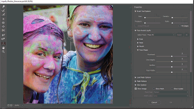Expand the Mouth section
The image size is (194, 109).
tap(138, 46)
